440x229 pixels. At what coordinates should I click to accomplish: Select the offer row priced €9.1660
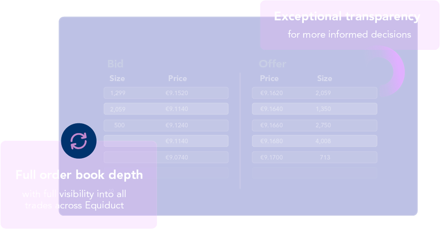coord(315,125)
